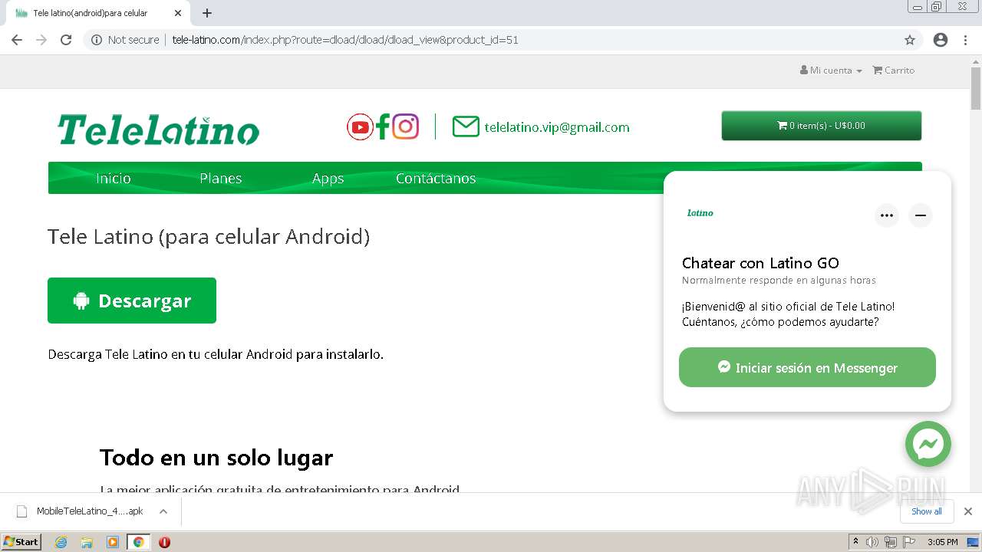Open the Chrome profile avatar
The image size is (982, 552).
coord(941,40)
